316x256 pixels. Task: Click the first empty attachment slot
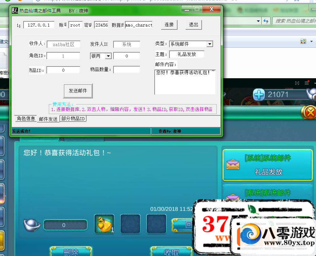point(130,224)
